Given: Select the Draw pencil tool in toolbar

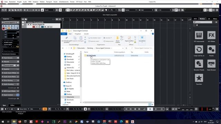Looking at the screenshot, I should [74, 10].
